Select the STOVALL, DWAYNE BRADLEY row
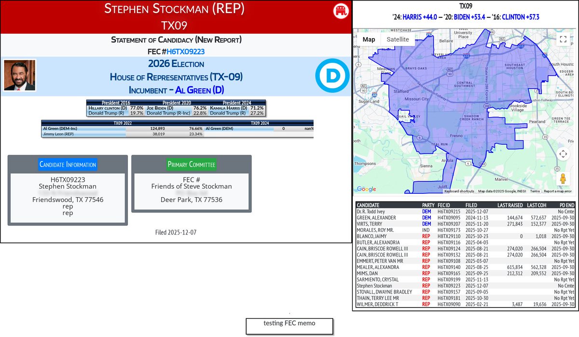The image size is (579, 337). (466, 292)
